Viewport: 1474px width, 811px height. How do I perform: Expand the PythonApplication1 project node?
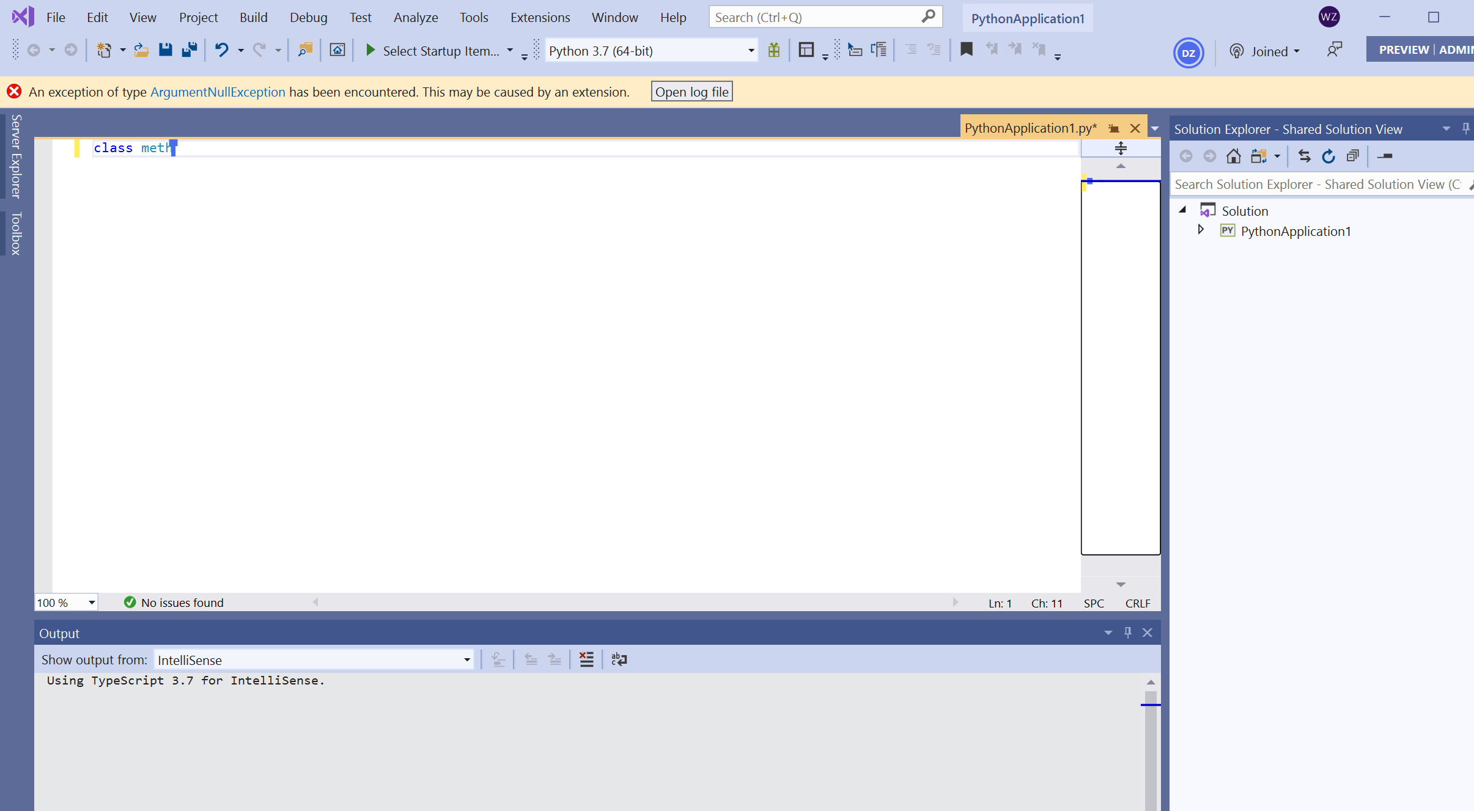[x=1201, y=230]
